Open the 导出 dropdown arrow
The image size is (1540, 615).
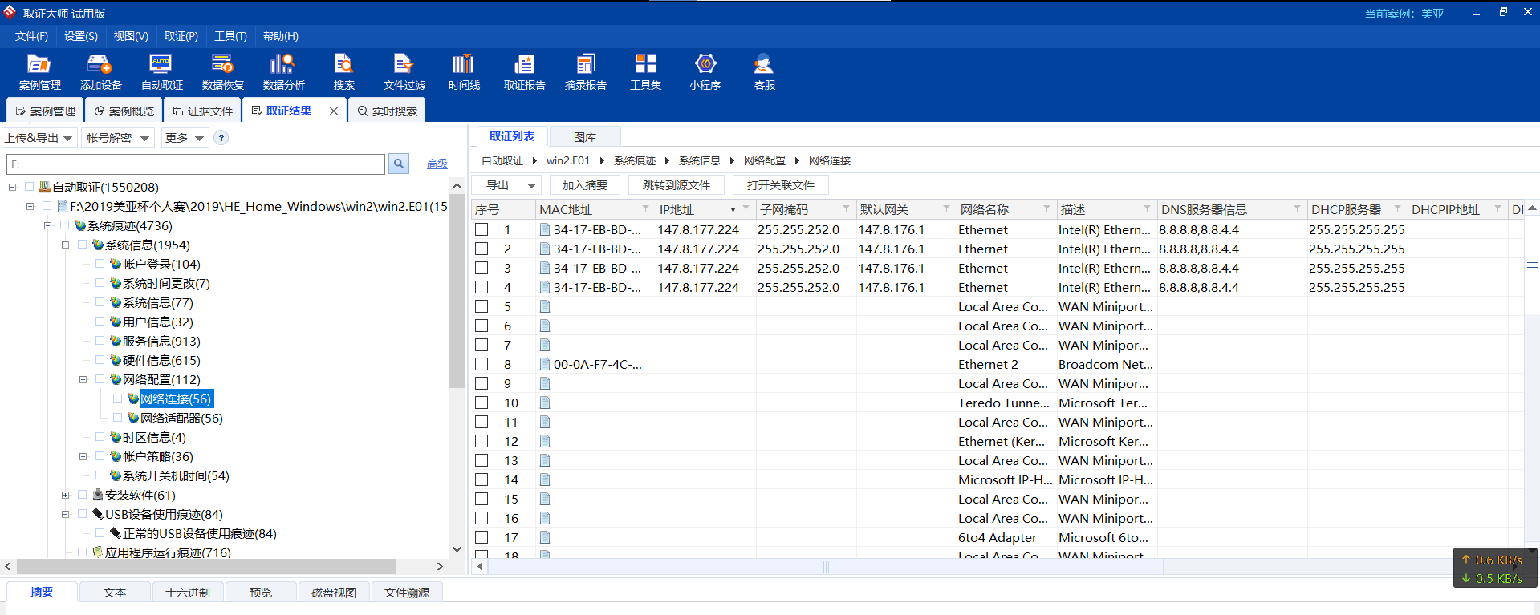point(531,185)
